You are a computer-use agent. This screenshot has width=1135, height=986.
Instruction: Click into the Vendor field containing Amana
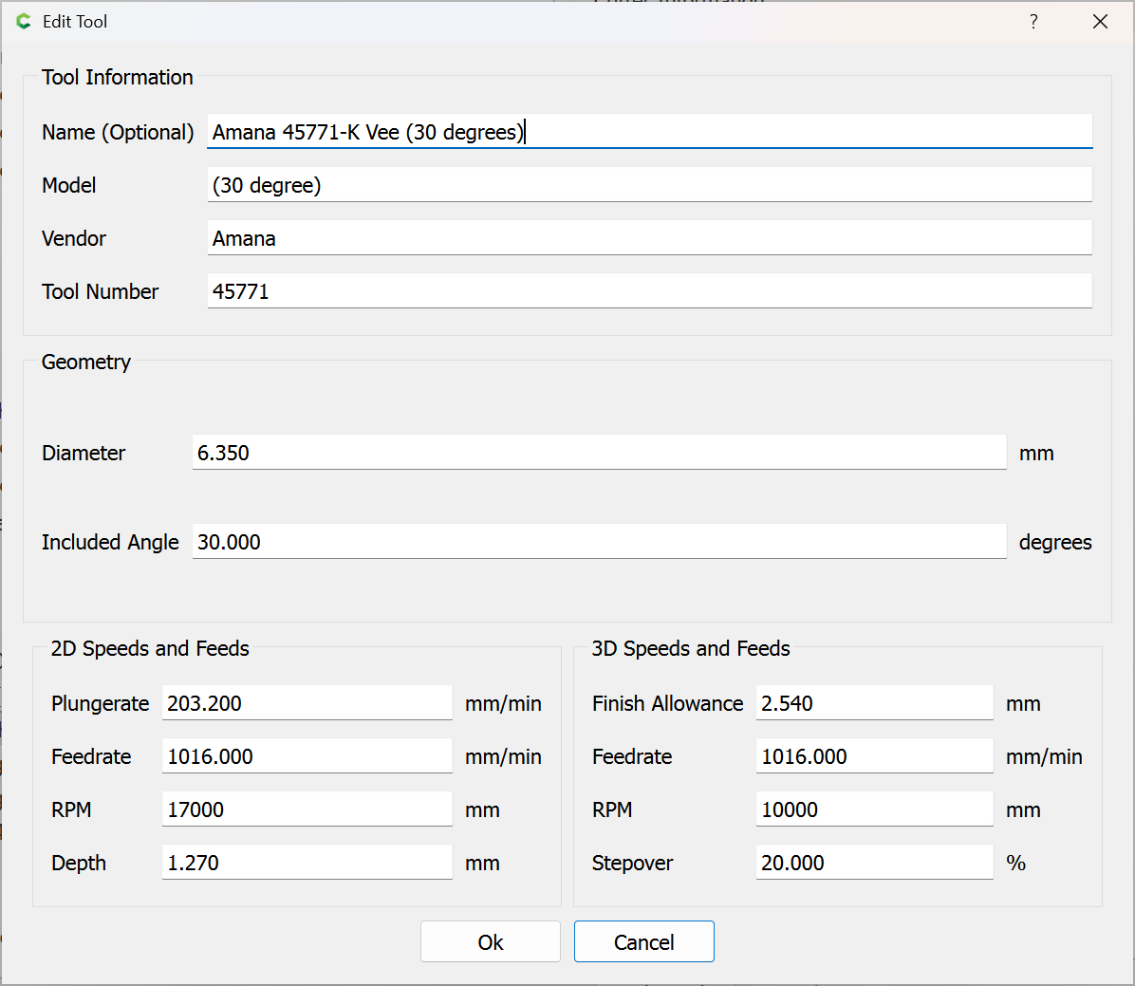[649, 238]
